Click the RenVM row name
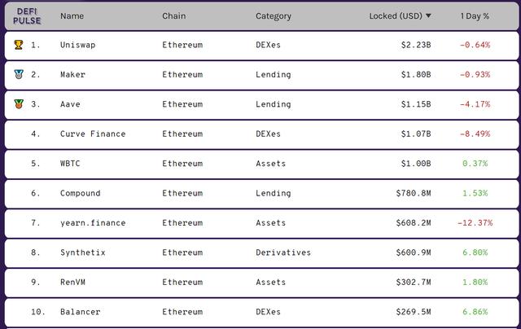This screenshot has width=521, height=329. [72, 282]
